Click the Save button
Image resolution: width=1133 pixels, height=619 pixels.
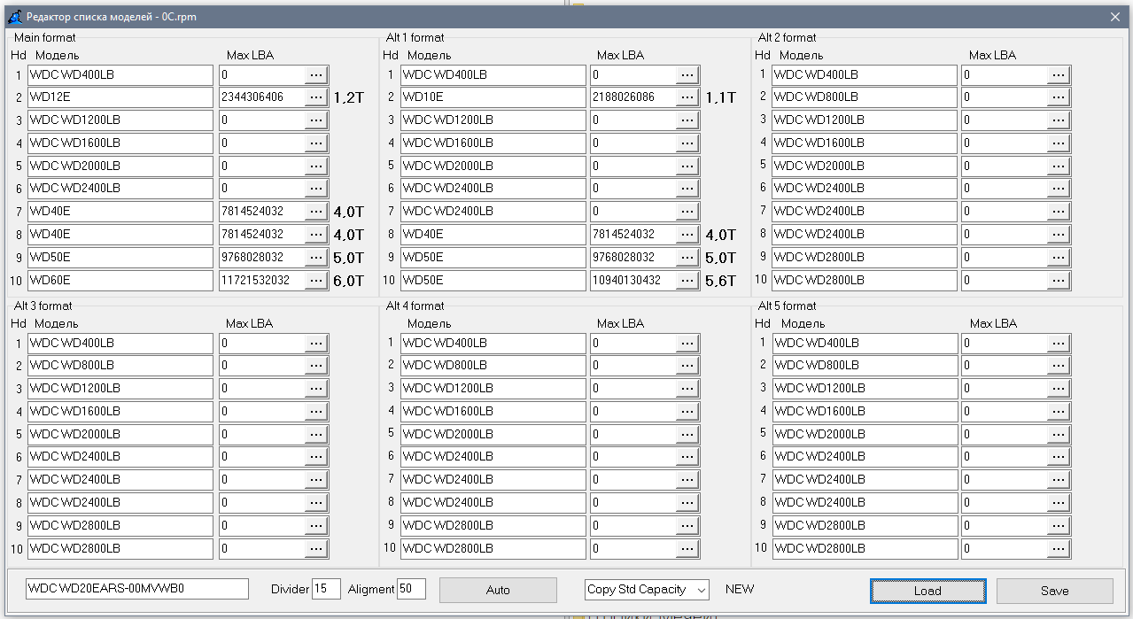[x=1054, y=591]
